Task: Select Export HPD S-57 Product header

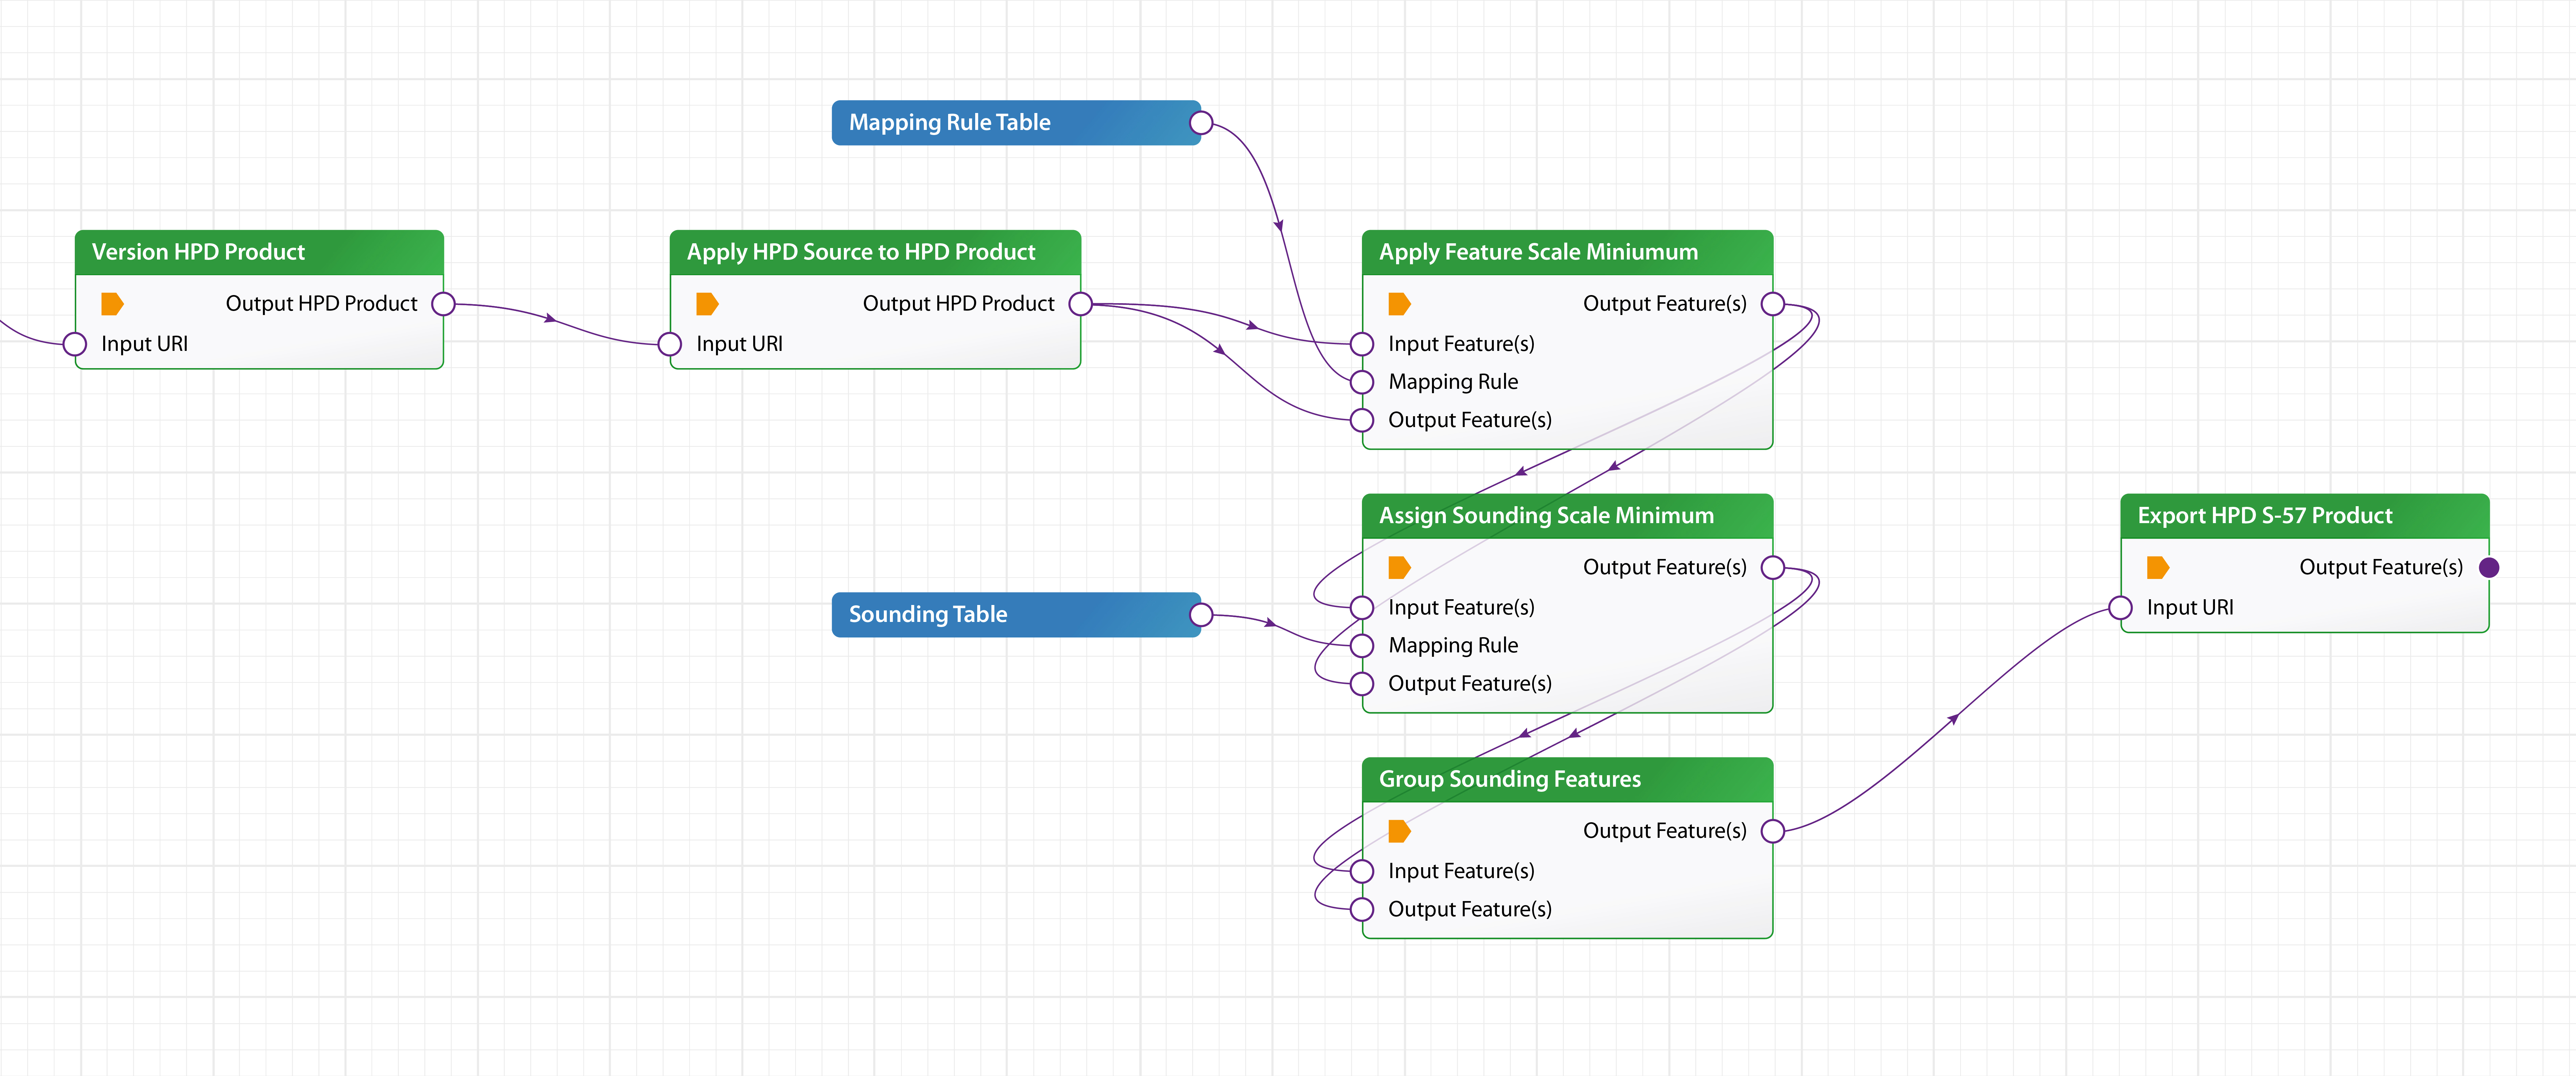Action: [x=2305, y=516]
